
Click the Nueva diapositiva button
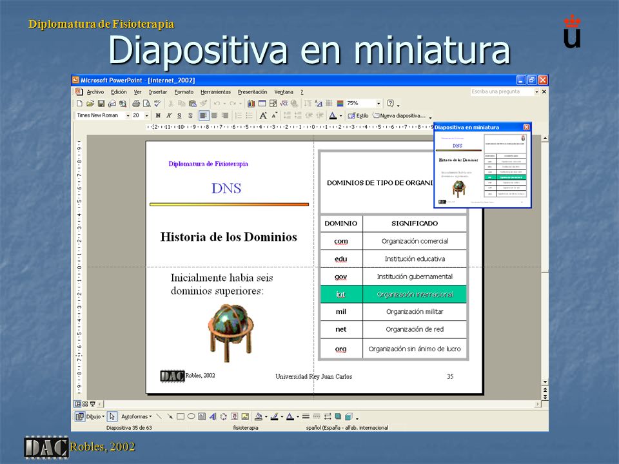pos(400,115)
